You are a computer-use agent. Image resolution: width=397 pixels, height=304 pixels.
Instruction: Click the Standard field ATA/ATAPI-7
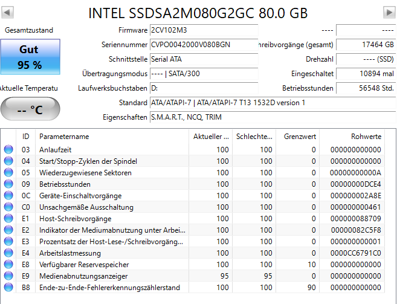pyautogui.click(x=273, y=103)
